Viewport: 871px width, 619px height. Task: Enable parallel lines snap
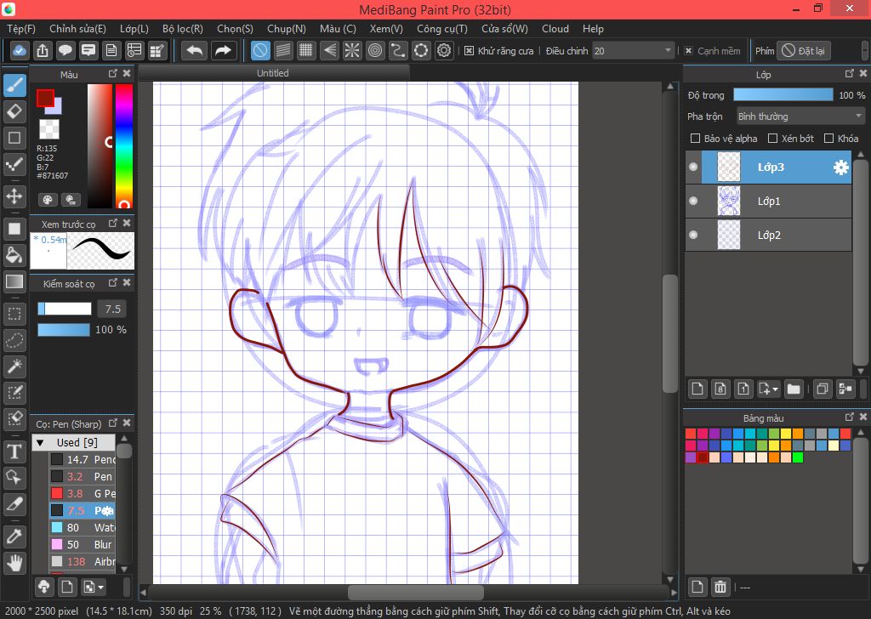click(x=282, y=50)
